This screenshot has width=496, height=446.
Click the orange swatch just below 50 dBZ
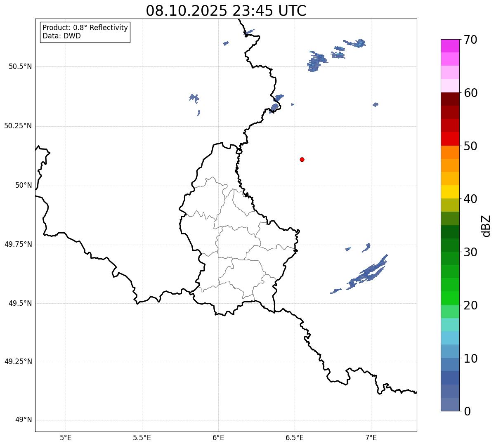coord(450,152)
